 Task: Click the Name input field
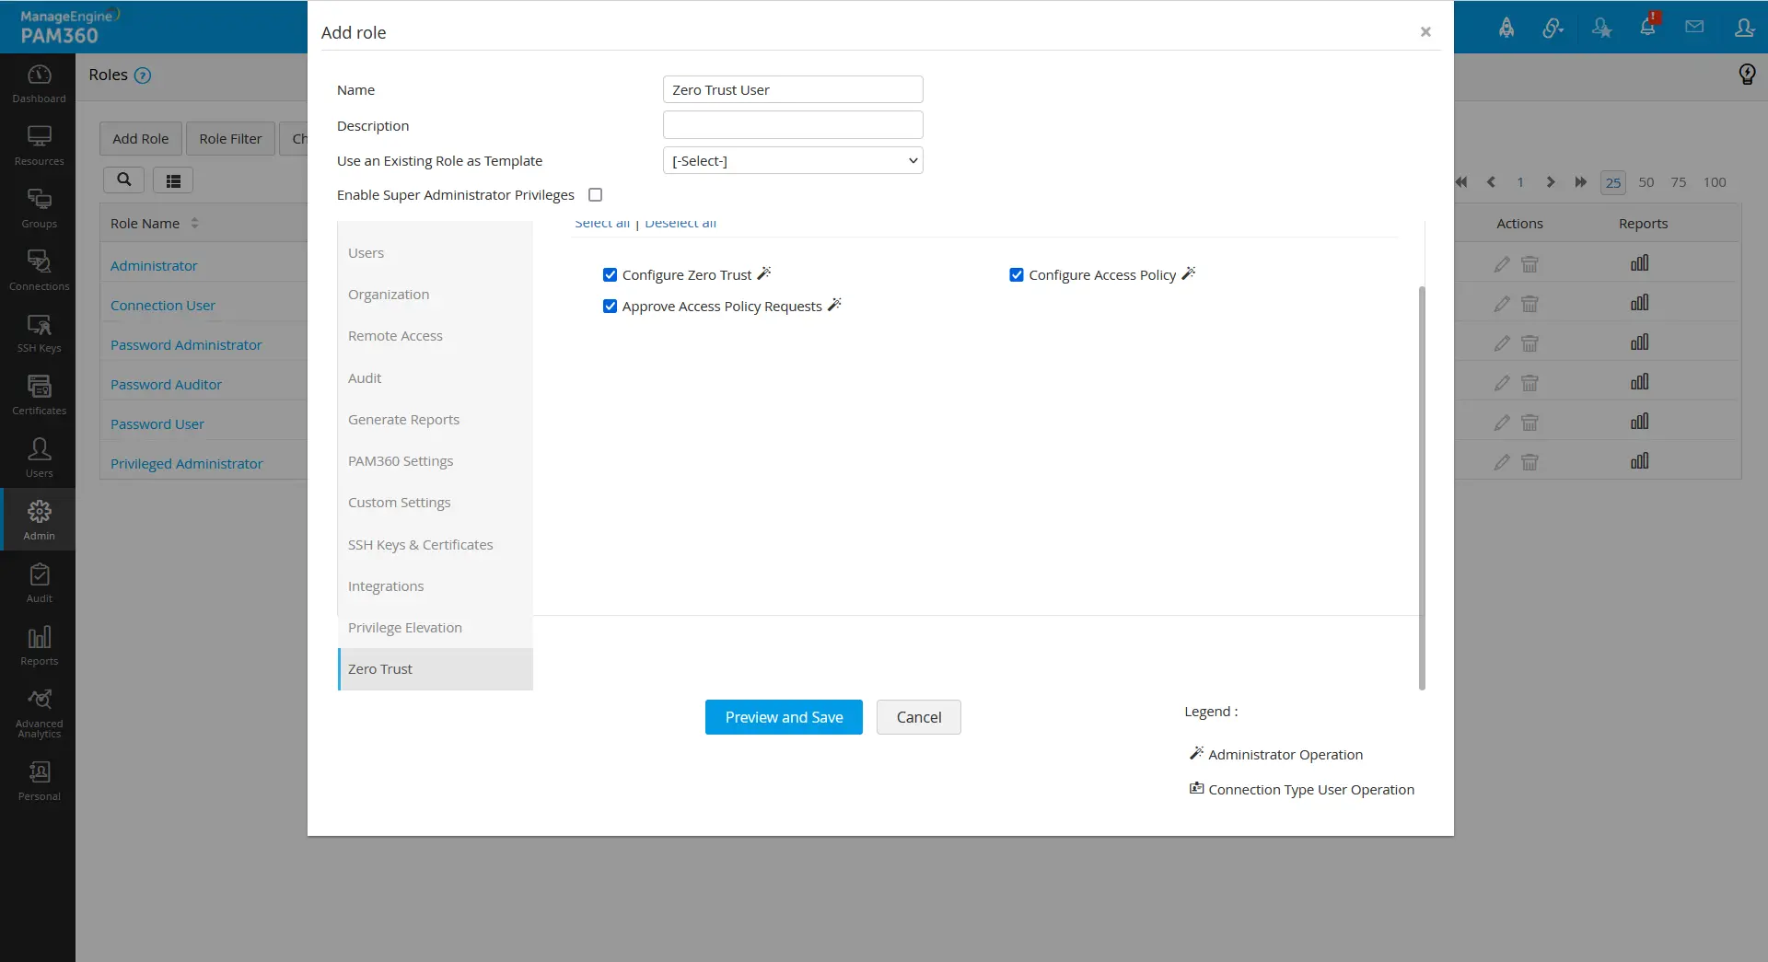click(793, 89)
